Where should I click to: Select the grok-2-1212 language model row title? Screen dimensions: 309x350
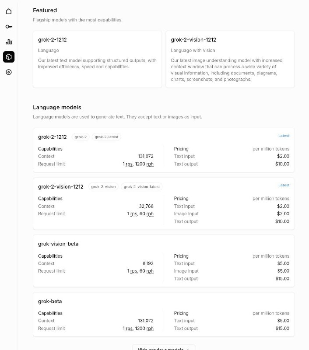click(53, 137)
